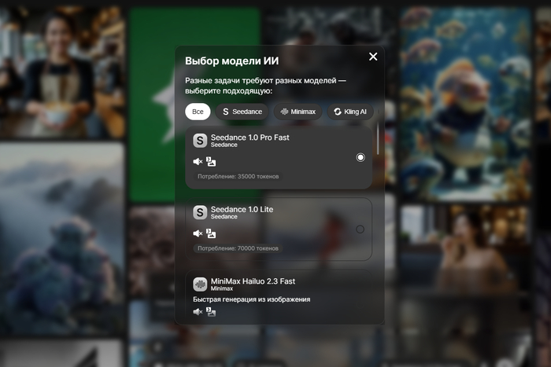
Task: Filter models by Seedance
Action: click(x=242, y=112)
